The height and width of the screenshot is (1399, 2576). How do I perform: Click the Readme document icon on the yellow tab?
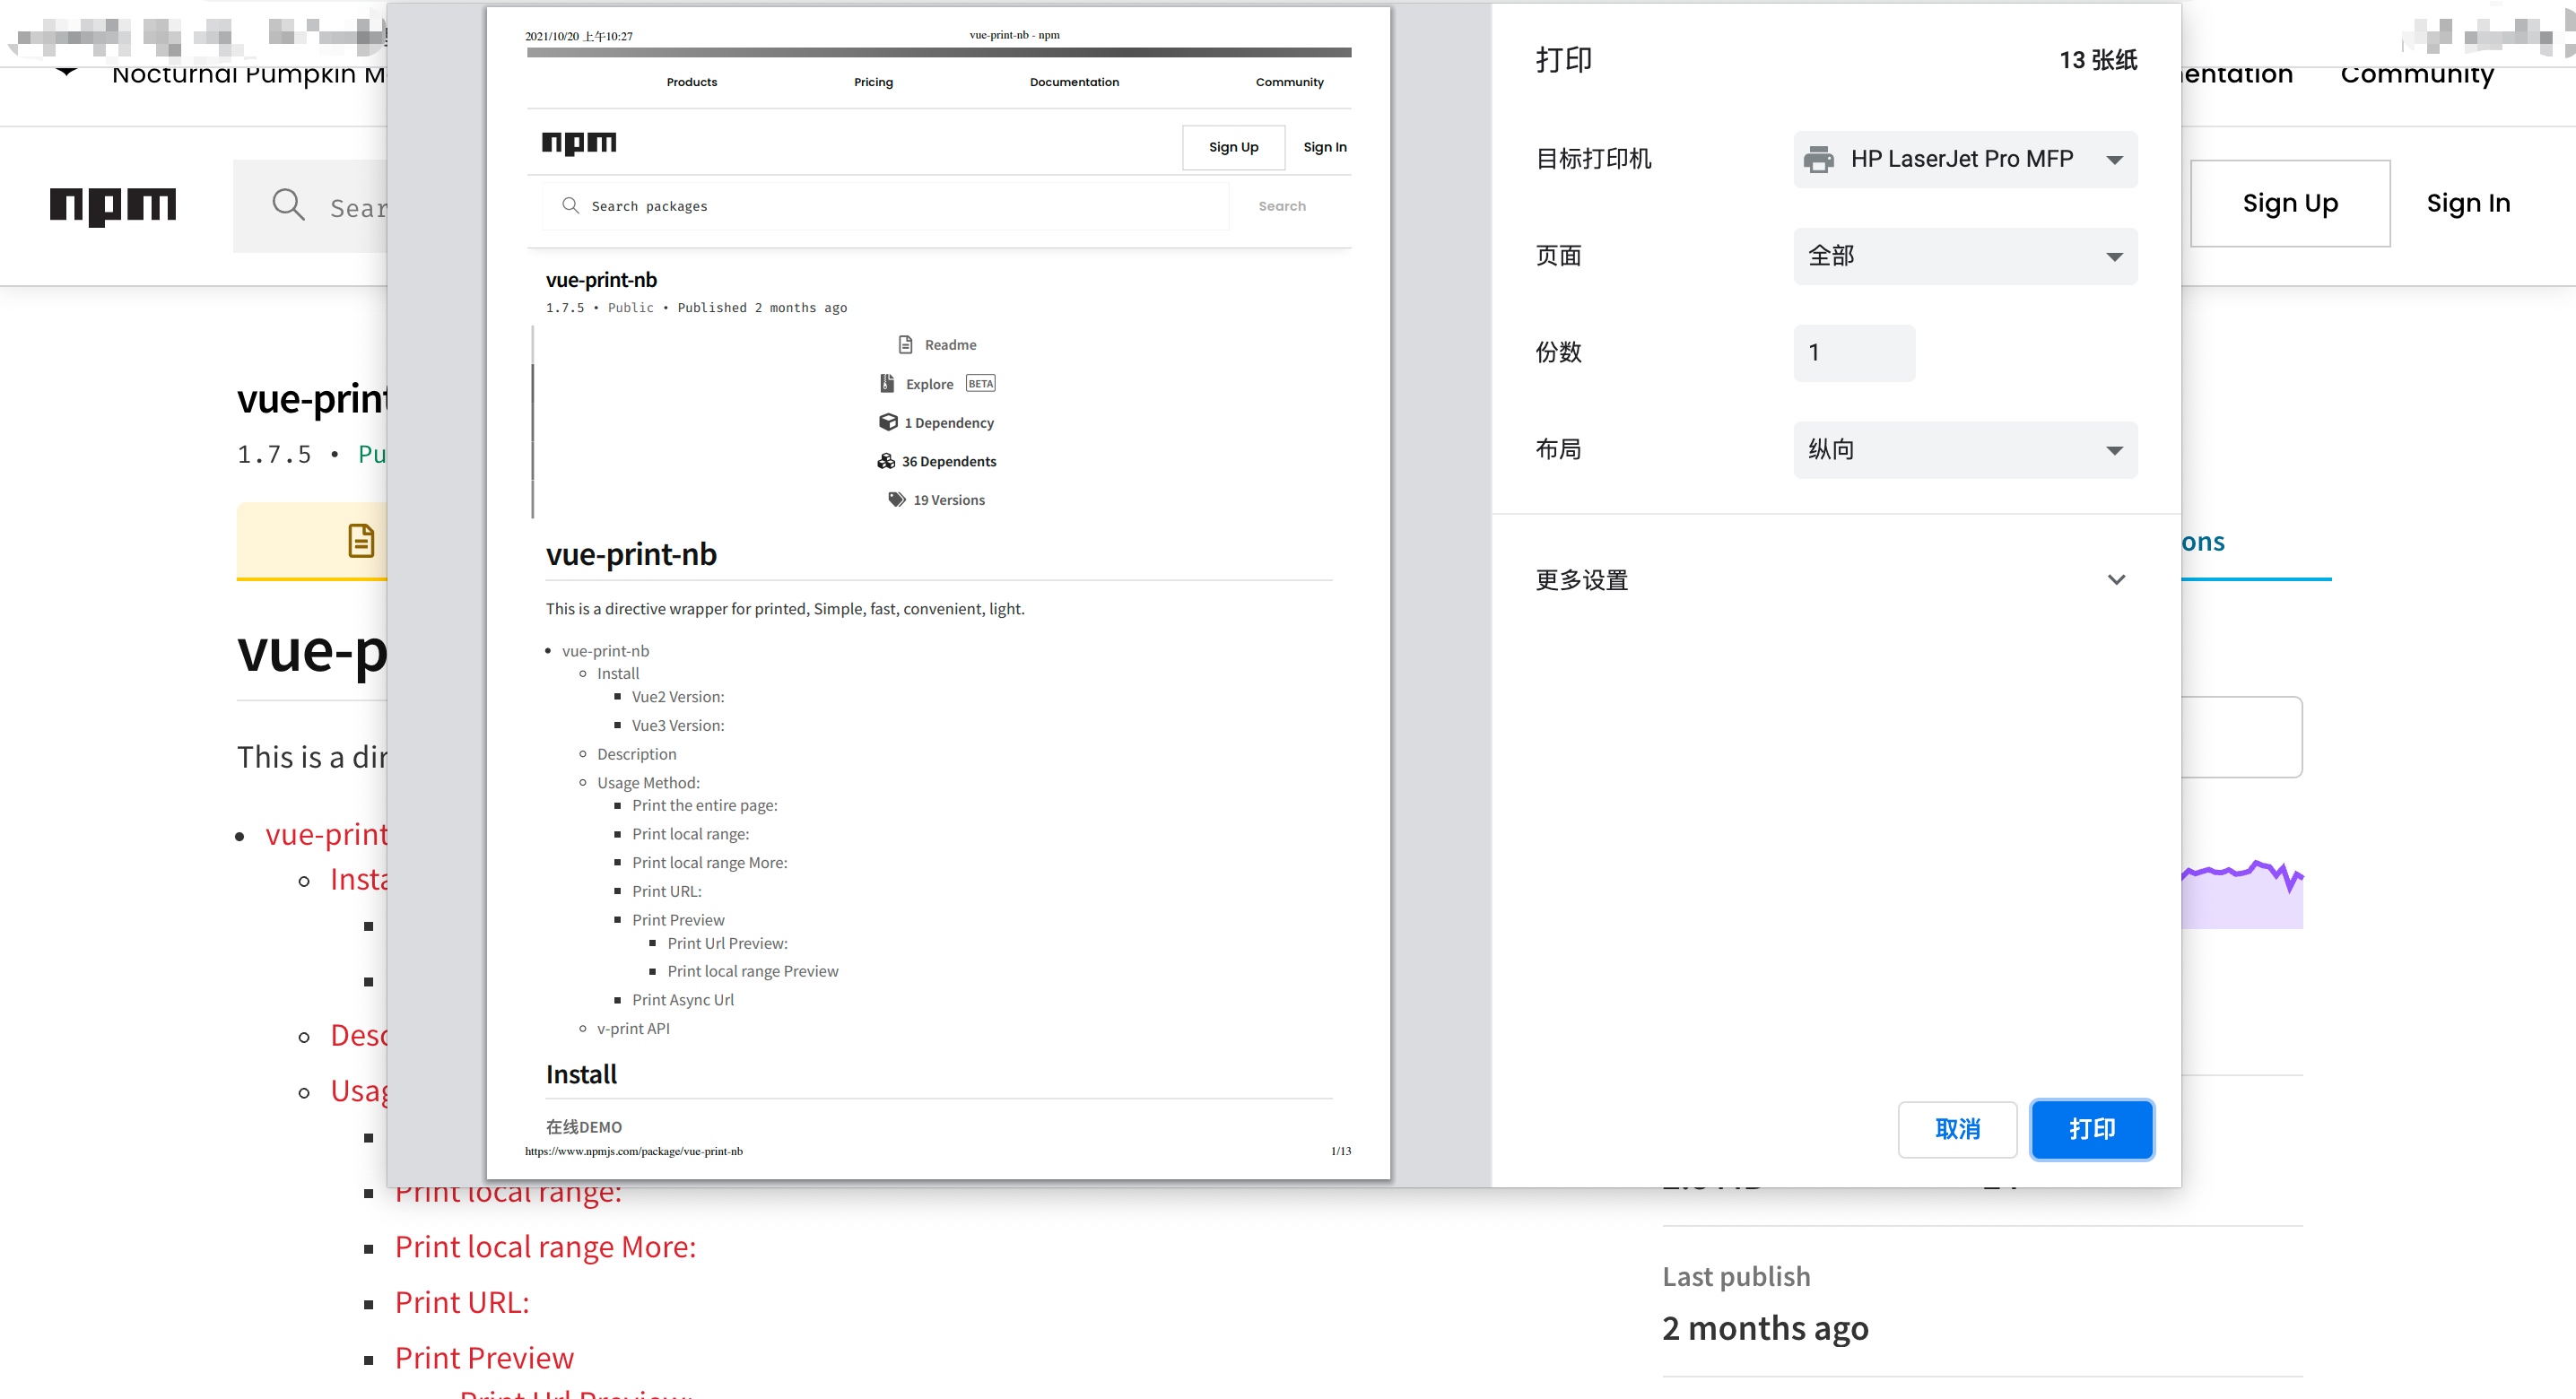click(x=361, y=541)
